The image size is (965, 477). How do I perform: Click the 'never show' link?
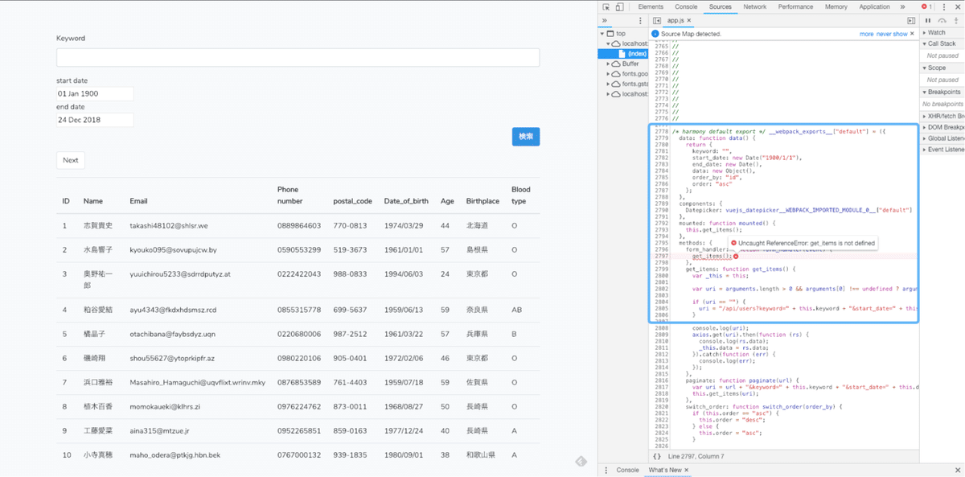click(x=891, y=34)
